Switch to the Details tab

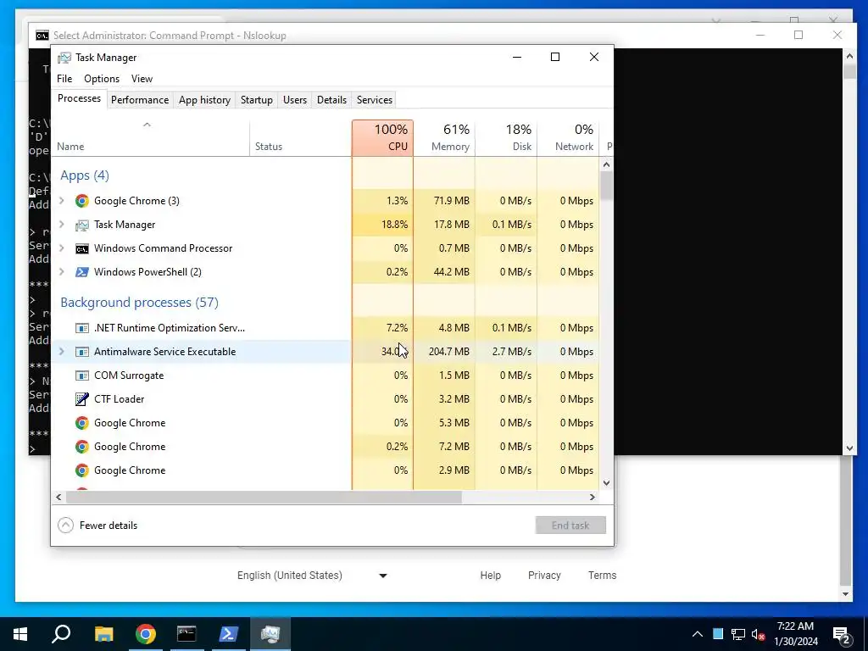click(x=331, y=100)
